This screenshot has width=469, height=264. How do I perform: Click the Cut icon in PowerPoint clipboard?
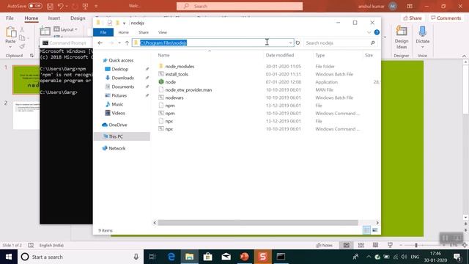[x=22, y=29]
